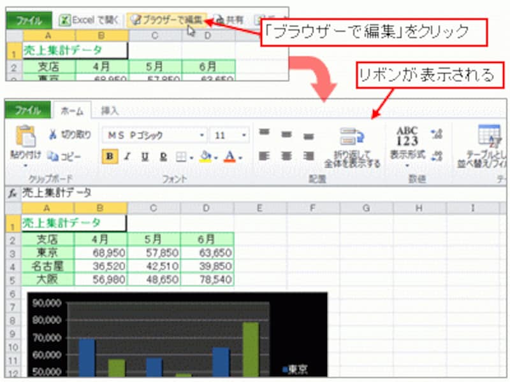The image size is (510, 382).
Task: Toggle Underline formatting button
Action: (x=145, y=157)
